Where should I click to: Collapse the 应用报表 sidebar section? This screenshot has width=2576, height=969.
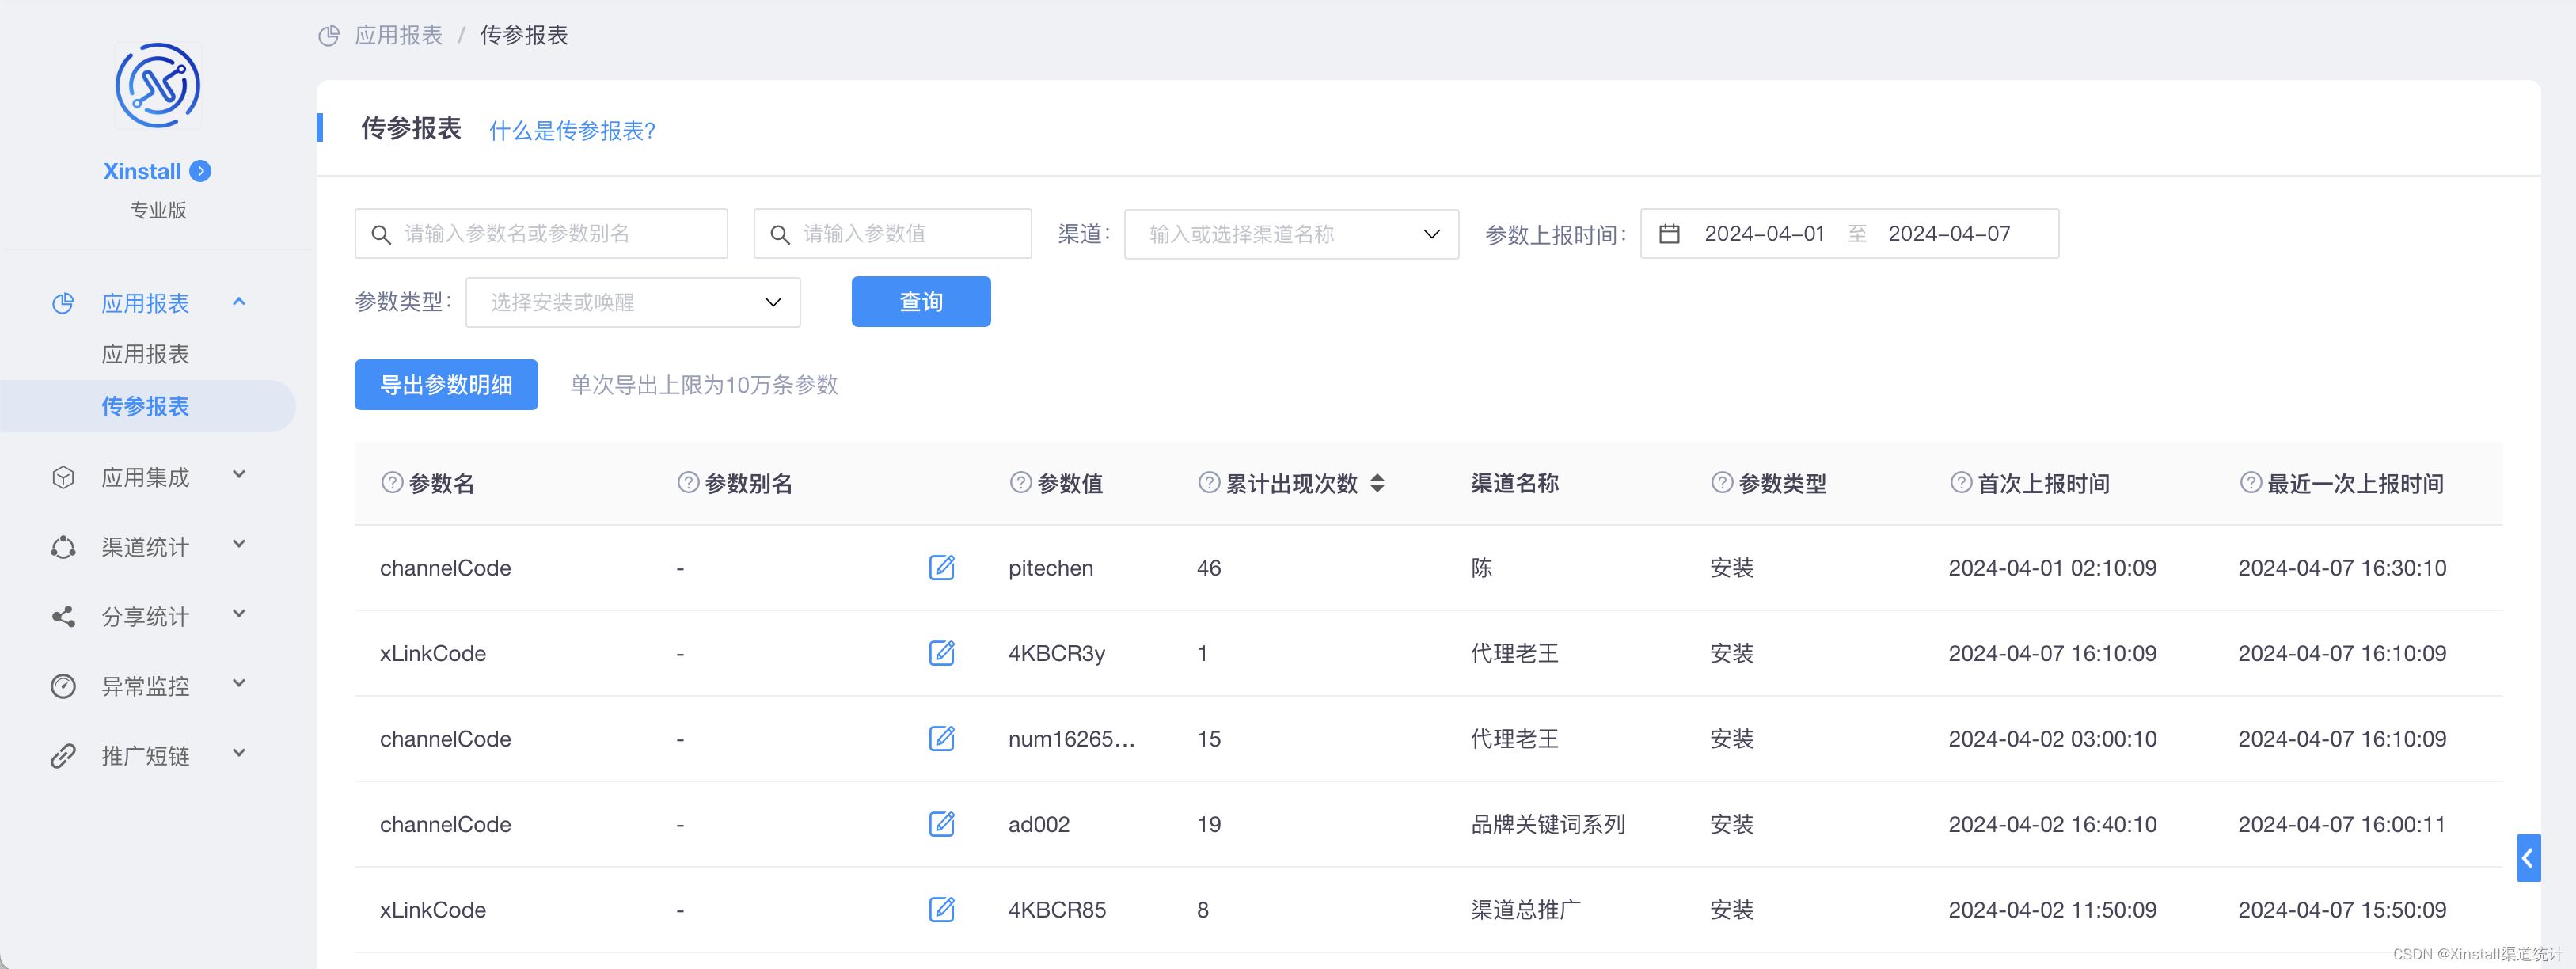click(238, 301)
